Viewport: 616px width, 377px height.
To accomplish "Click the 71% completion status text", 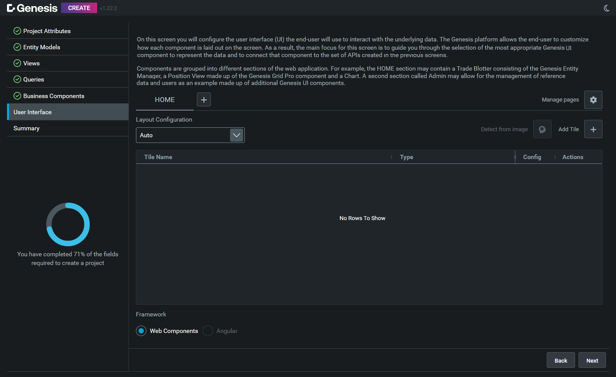I will (x=68, y=258).
